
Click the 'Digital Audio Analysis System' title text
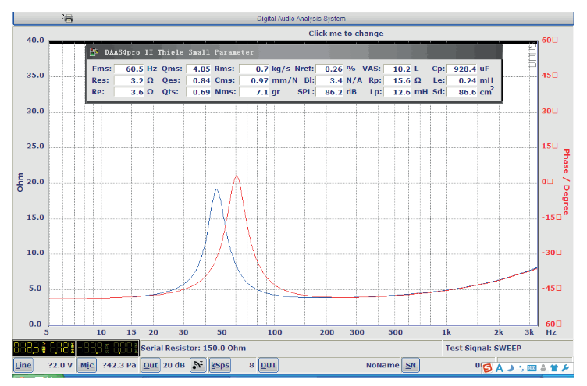(x=301, y=19)
